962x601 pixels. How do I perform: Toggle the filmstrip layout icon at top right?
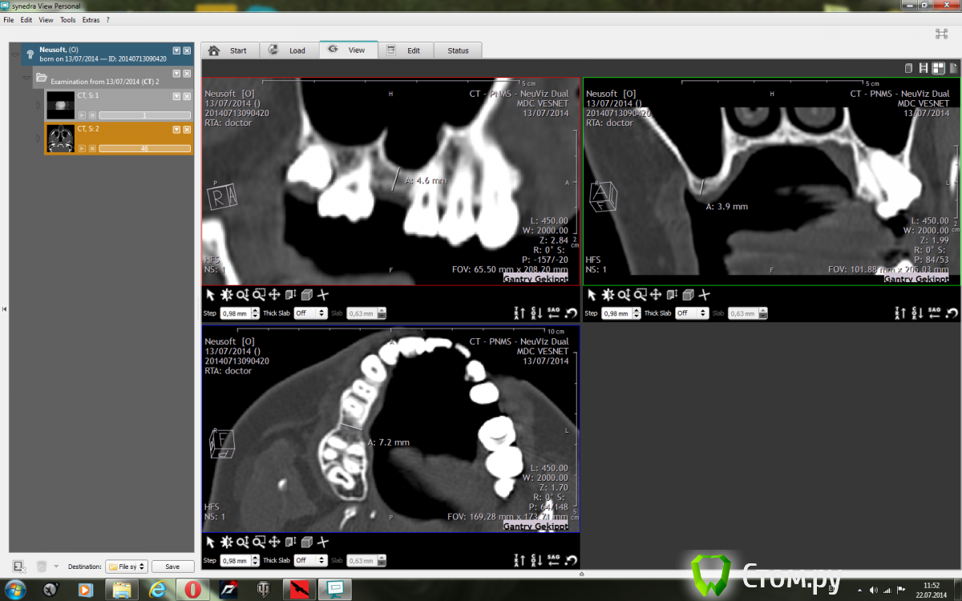(924, 69)
